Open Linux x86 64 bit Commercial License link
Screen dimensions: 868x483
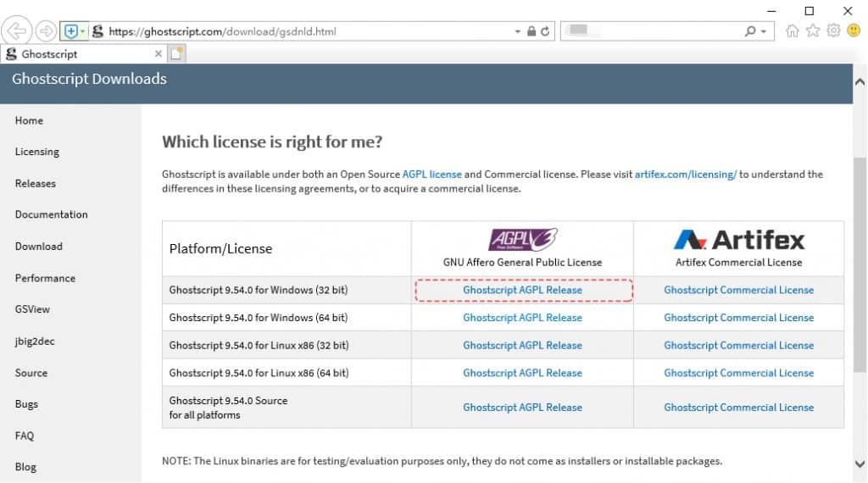(x=738, y=373)
